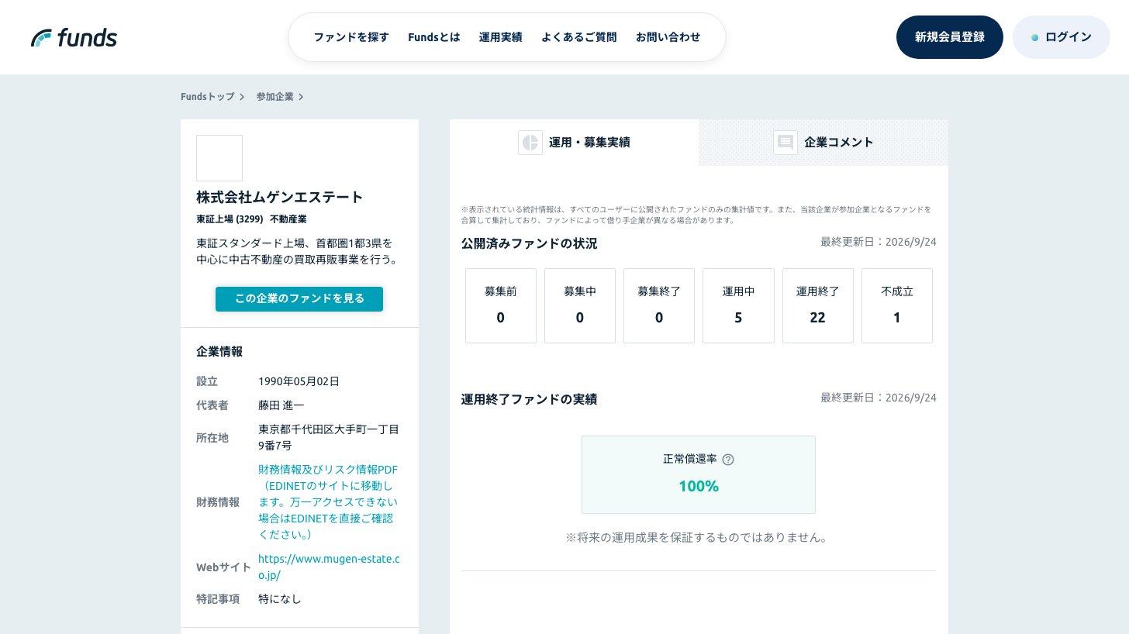1129x634 pixels.
Task: Open Fundsとは menu item
Action: (434, 37)
